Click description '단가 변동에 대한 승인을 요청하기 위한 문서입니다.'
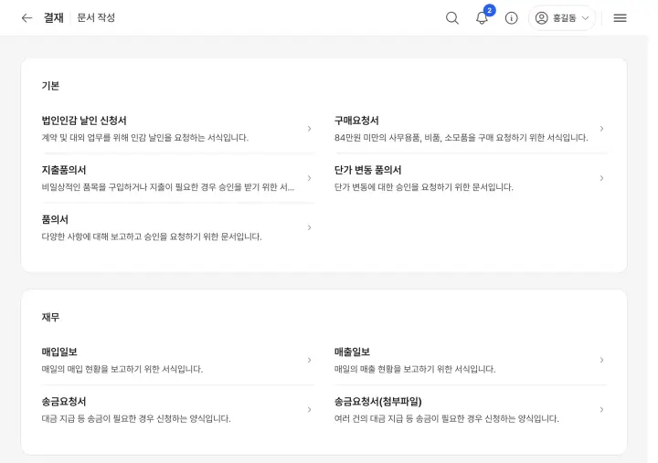 click(x=423, y=187)
